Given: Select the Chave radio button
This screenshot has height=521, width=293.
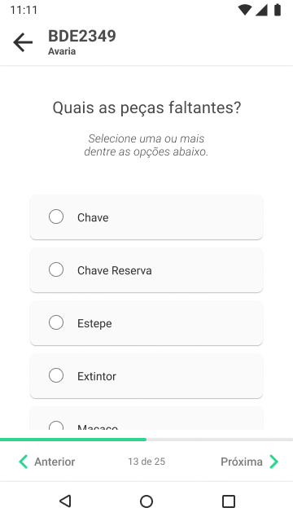Looking at the screenshot, I should (x=56, y=217).
